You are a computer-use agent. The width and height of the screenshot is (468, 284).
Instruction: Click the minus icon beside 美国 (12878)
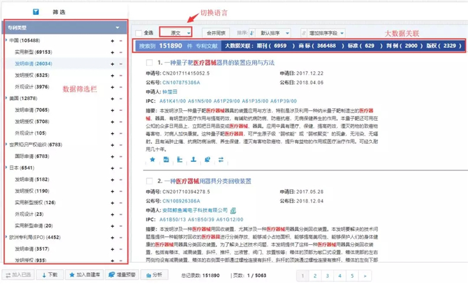[121, 98]
